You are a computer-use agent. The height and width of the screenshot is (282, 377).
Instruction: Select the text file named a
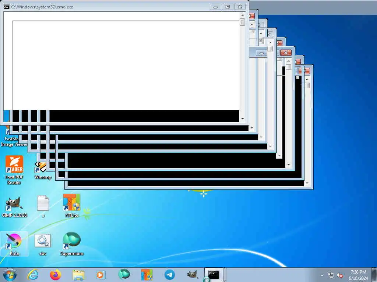click(x=43, y=206)
